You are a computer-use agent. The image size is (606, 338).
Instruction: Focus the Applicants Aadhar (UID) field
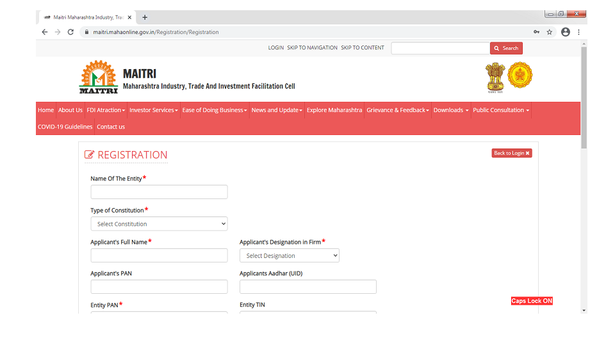point(307,287)
